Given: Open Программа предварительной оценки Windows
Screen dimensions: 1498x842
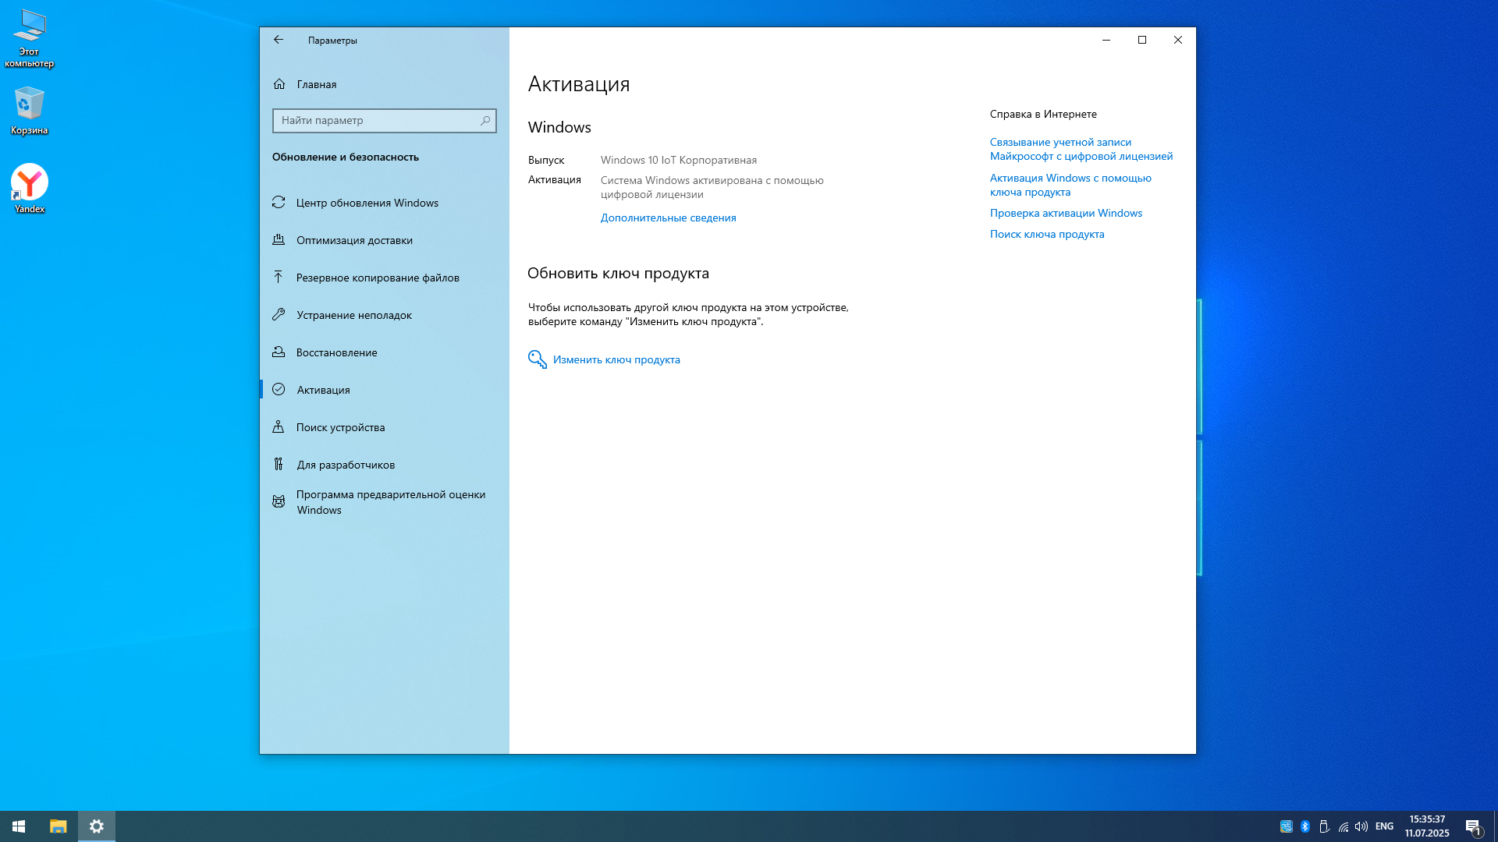Looking at the screenshot, I should tap(390, 502).
